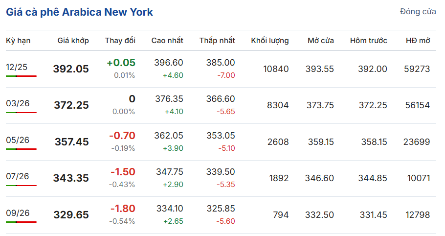Click the 12/25 contract term

coord(17,67)
